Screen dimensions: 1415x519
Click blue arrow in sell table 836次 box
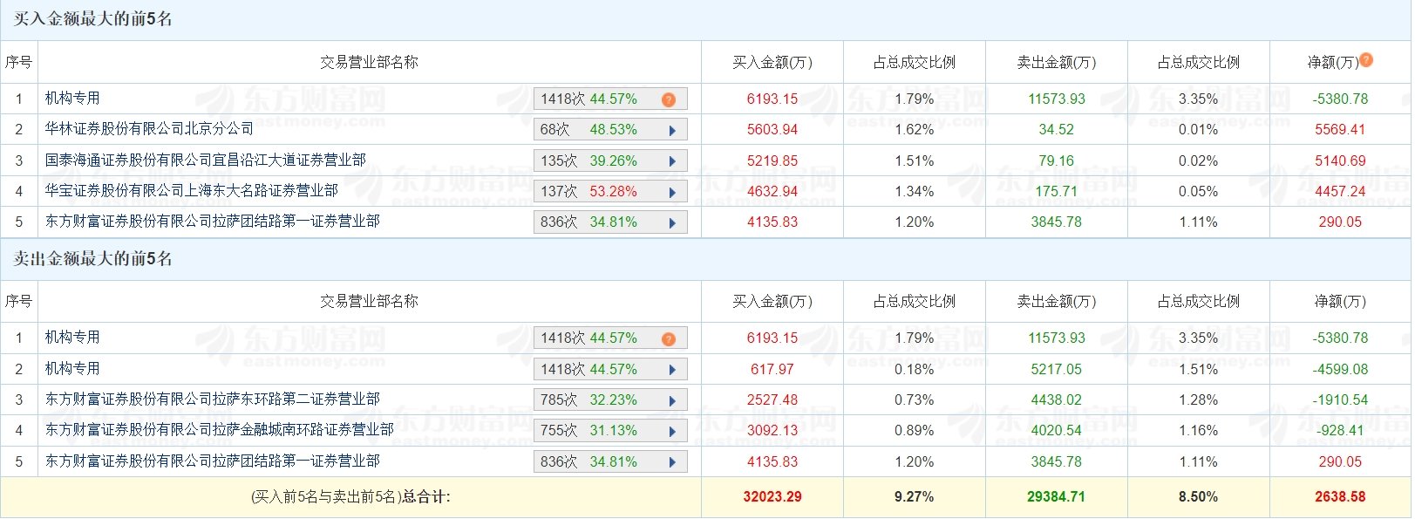(672, 462)
